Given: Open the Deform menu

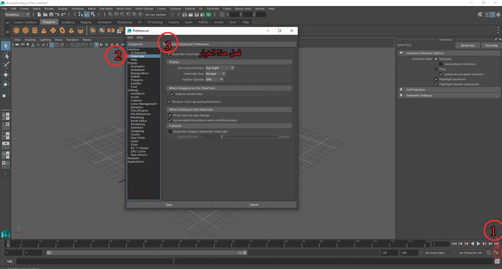Looking at the screenshot, I should pos(190,9).
